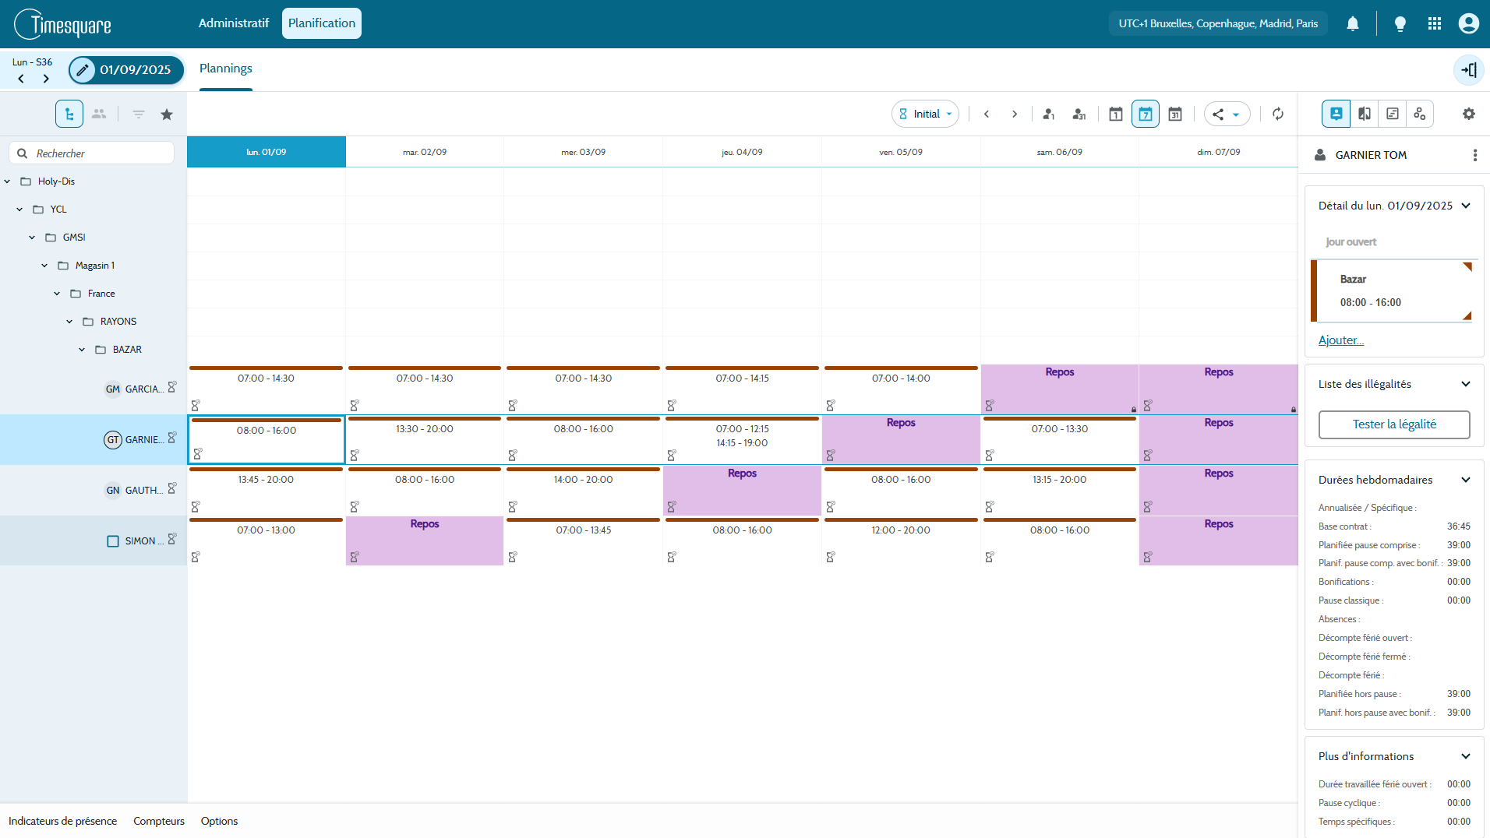Select the one-day per employee view
The width and height of the screenshot is (1490, 838).
pyautogui.click(x=1049, y=114)
